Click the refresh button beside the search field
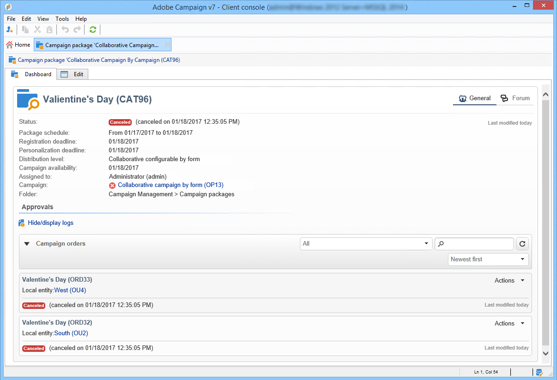Viewport: 557px width, 380px height. [522, 244]
